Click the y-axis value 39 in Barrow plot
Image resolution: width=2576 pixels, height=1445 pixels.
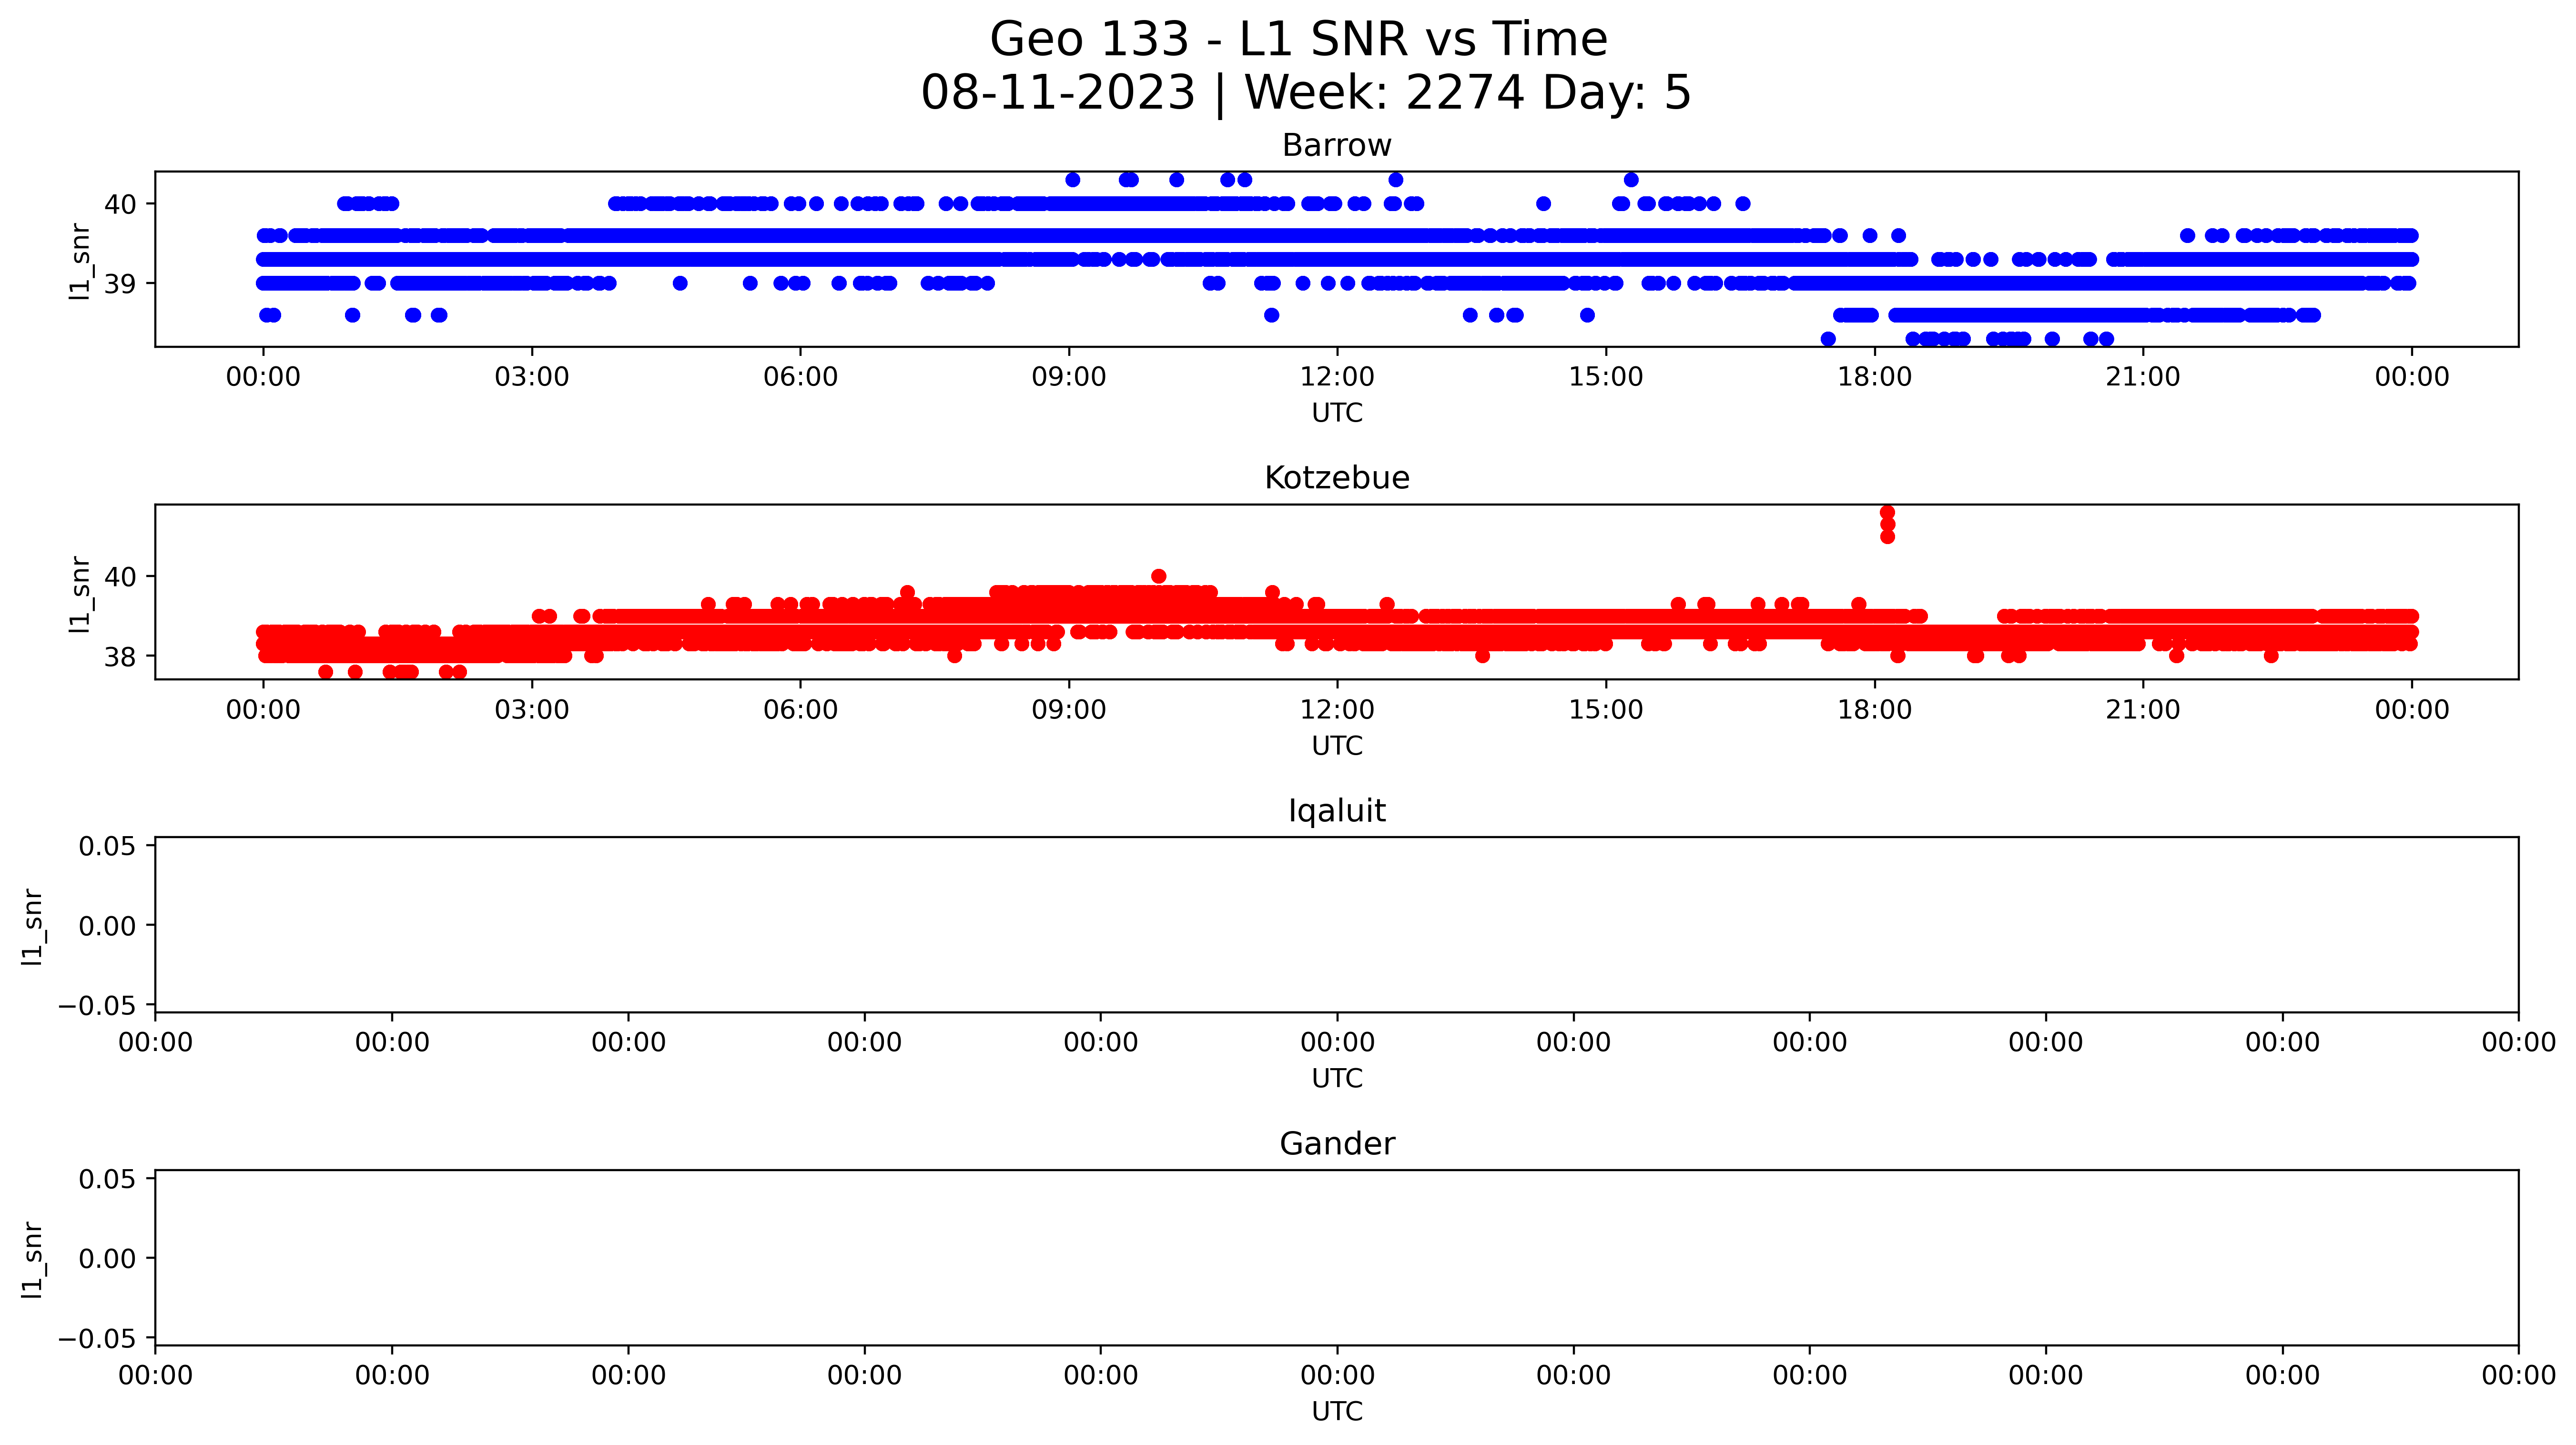tap(120, 284)
